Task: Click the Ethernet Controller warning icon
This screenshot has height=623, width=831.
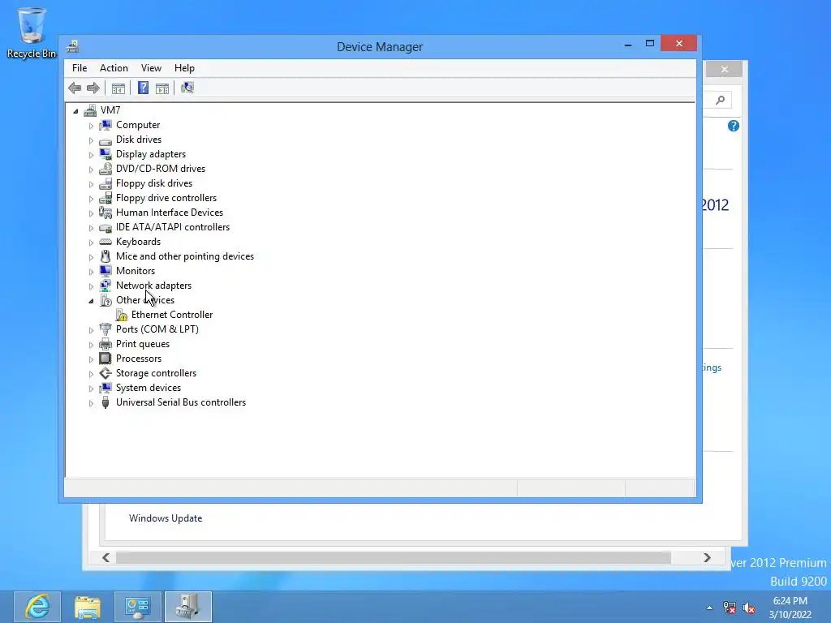Action: point(122,316)
